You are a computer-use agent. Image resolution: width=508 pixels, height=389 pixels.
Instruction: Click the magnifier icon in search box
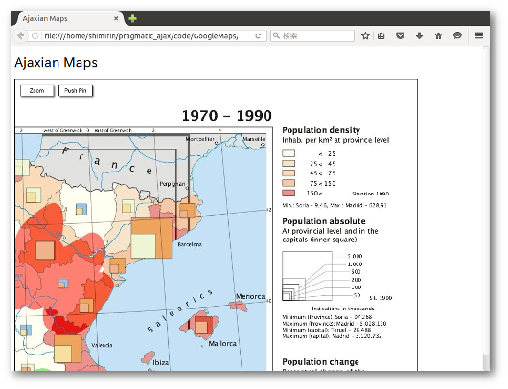pos(276,35)
